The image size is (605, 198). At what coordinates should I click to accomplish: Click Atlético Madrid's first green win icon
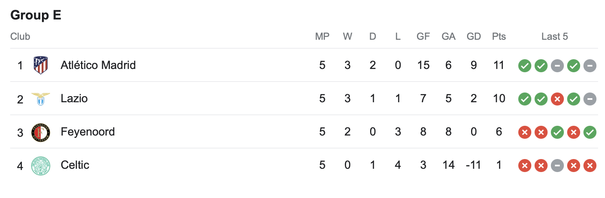(x=524, y=65)
